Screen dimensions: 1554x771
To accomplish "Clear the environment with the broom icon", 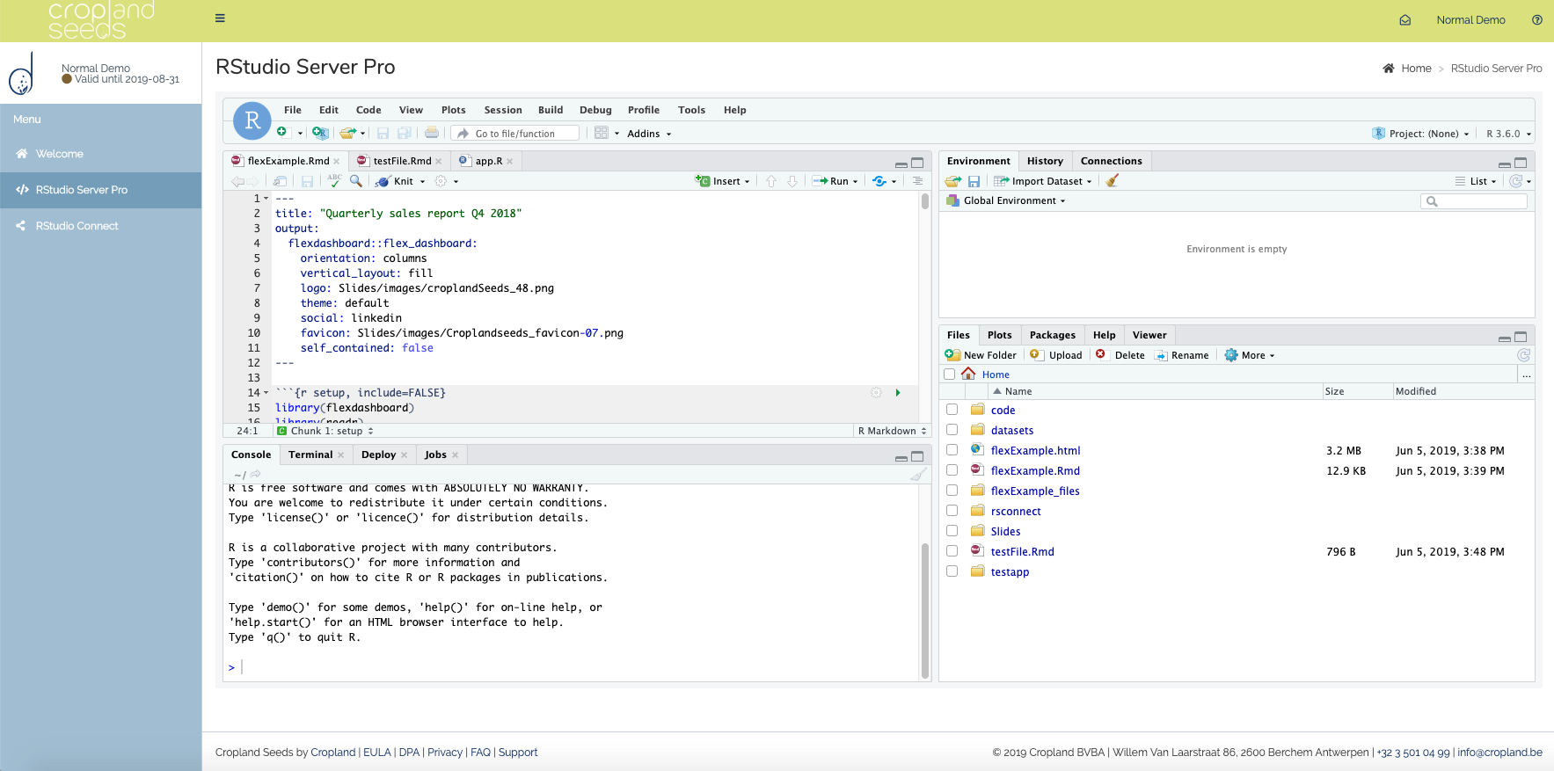I will [1113, 180].
